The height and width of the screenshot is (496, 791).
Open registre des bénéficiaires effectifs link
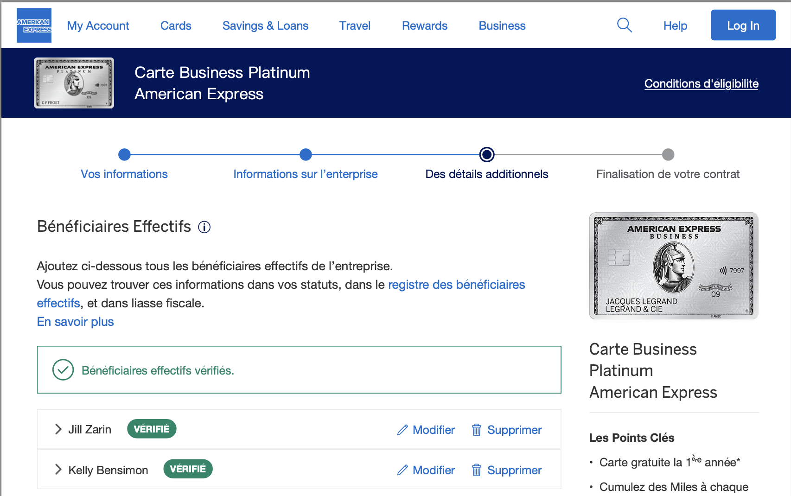(456, 285)
